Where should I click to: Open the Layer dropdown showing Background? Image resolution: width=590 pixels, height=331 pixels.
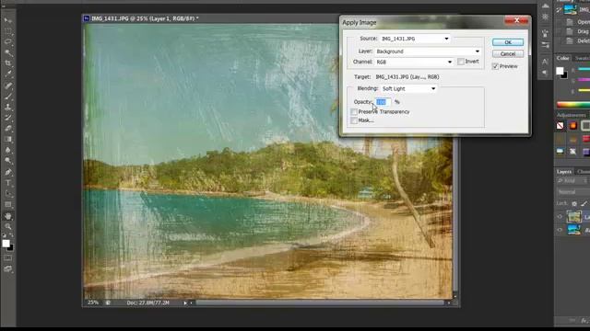coord(428,51)
